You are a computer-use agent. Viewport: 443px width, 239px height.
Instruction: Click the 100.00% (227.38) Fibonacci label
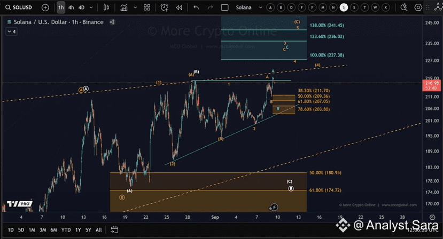[x=327, y=55]
